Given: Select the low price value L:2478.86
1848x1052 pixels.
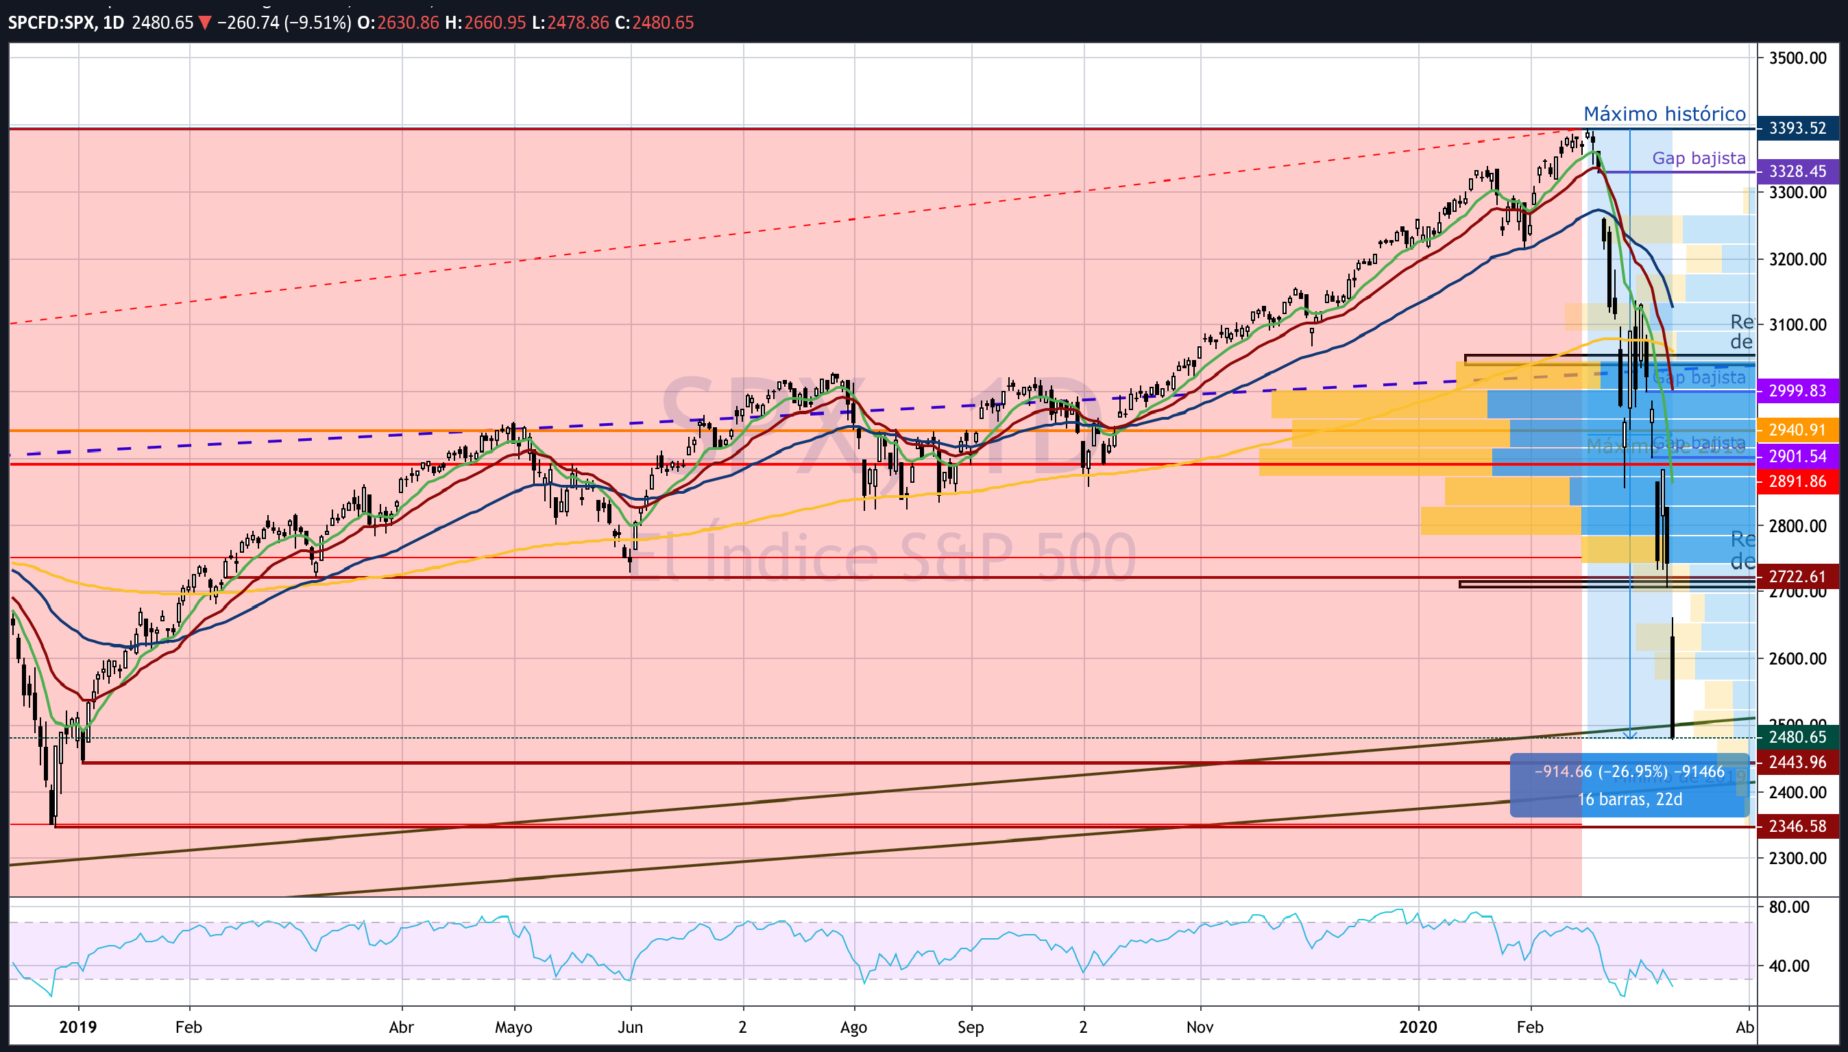Looking at the screenshot, I should (570, 23).
